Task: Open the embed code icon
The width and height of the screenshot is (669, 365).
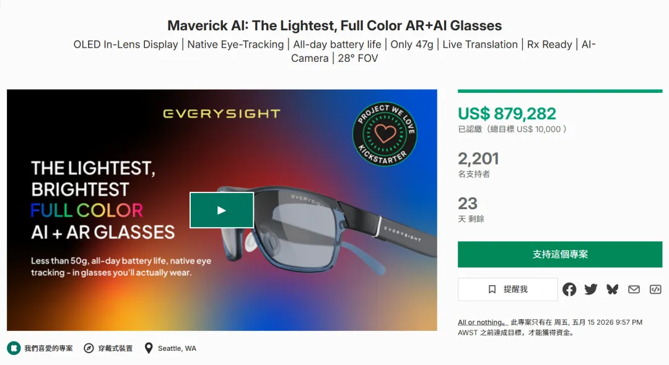Action: tap(655, 289)
